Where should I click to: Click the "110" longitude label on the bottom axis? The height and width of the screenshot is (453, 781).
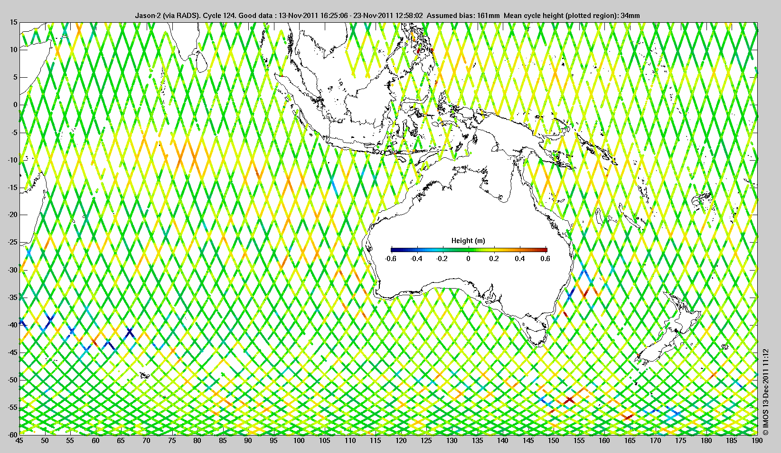[350, 441]
